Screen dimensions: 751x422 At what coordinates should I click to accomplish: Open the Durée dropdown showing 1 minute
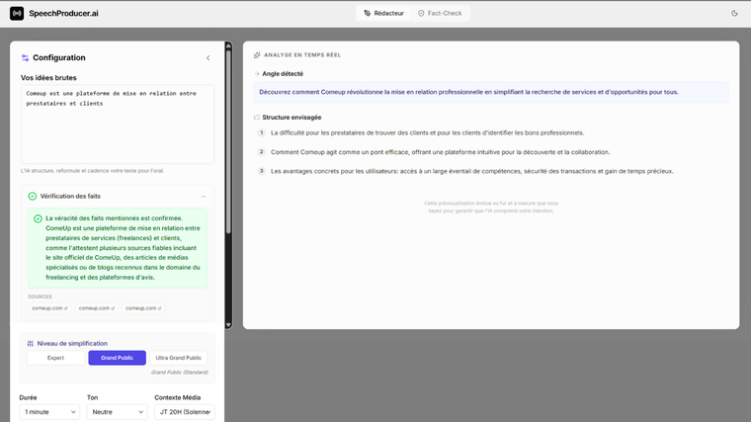[x=49, y=412]
